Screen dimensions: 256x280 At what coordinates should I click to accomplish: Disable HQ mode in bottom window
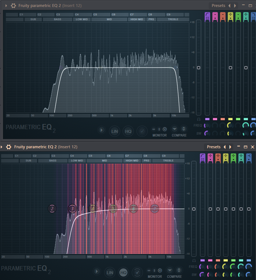click(123, 273)
